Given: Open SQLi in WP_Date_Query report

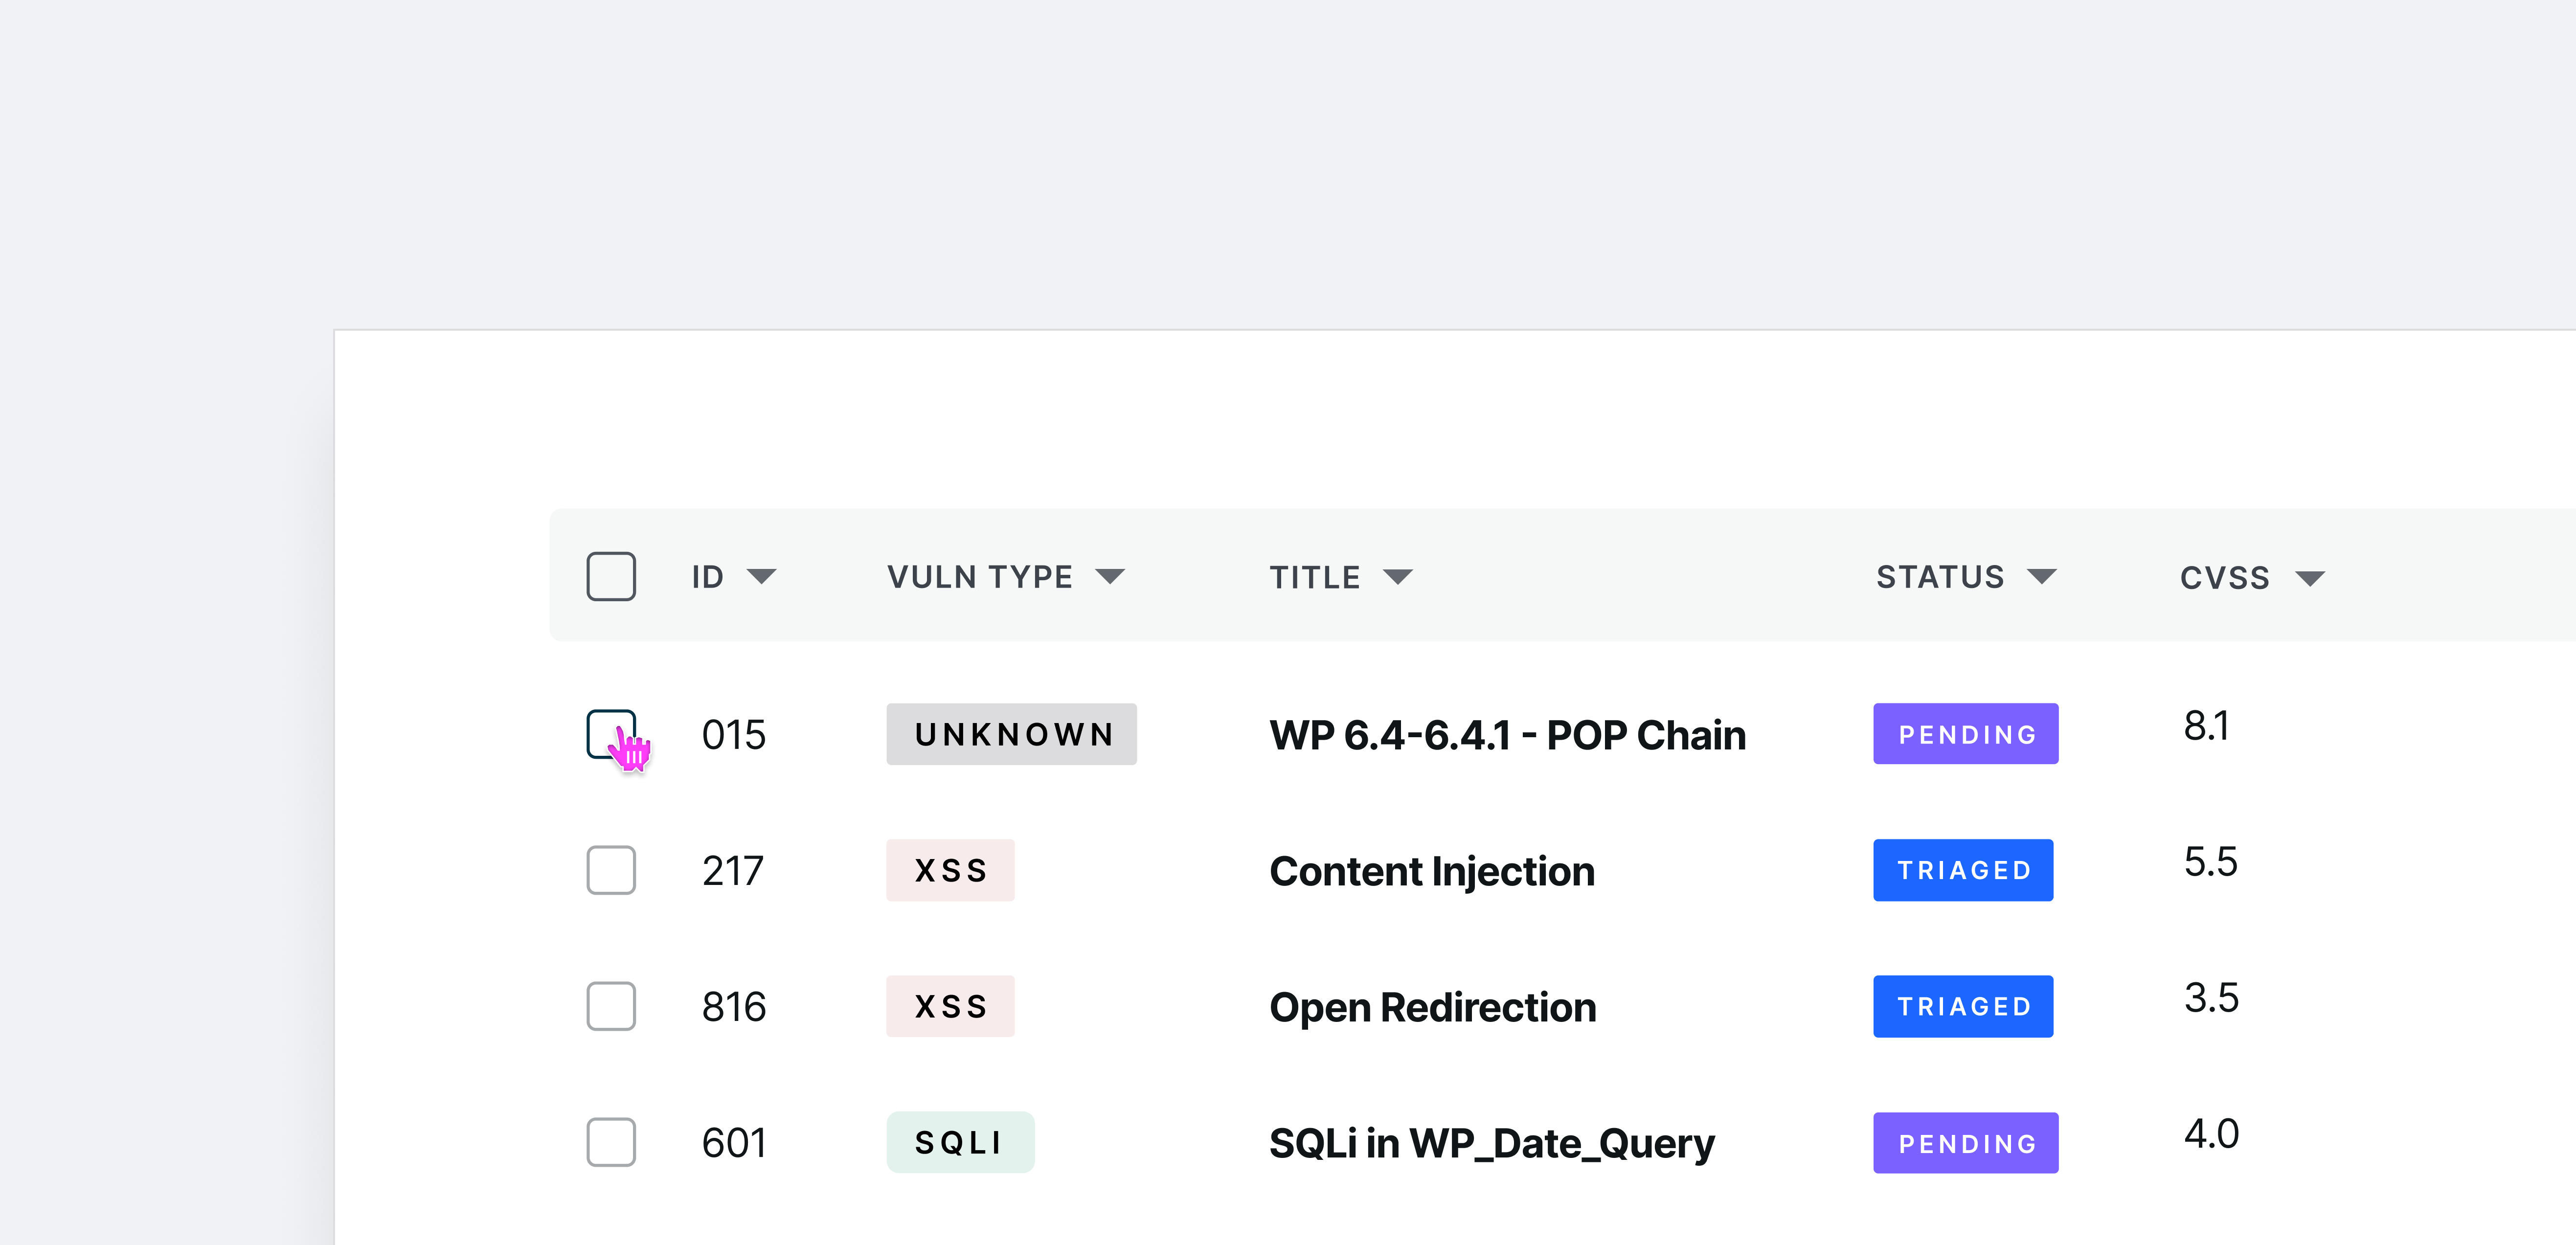Looking at the screenshot, I should tap(1491, 1143).
